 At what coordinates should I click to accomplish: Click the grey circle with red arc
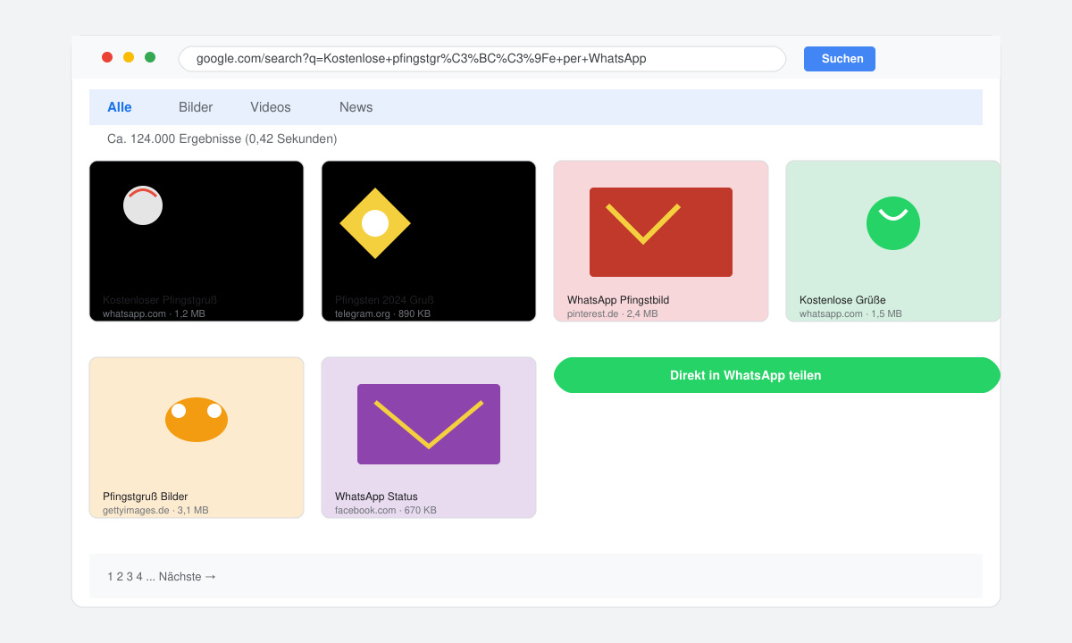(x=143, y=205)
